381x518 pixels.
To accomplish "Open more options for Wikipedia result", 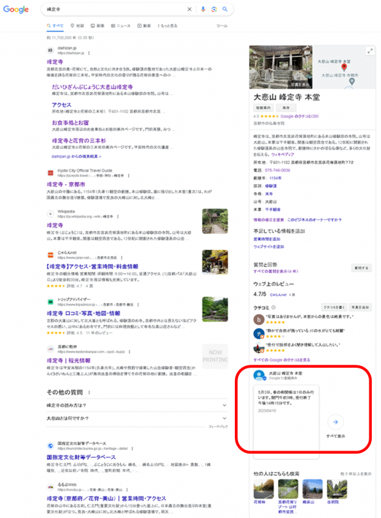I will (118, 216).
